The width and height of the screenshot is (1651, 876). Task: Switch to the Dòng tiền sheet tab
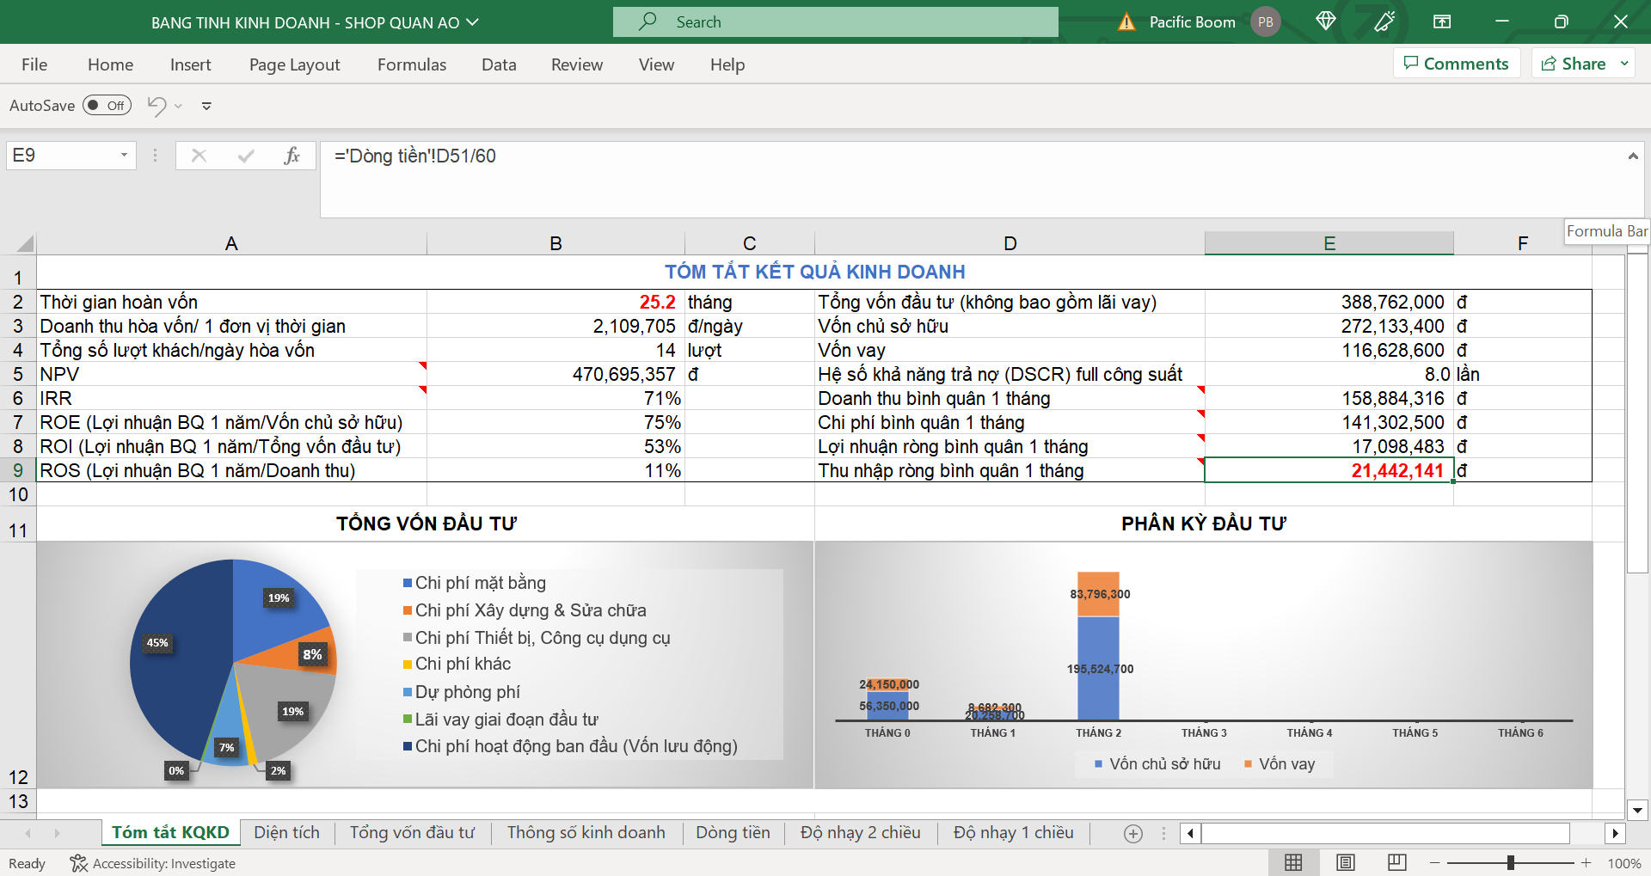(733, 832)
